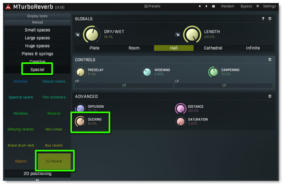Select the Reverse device
The image size is (285, 187).
click(x=54, y=113)
